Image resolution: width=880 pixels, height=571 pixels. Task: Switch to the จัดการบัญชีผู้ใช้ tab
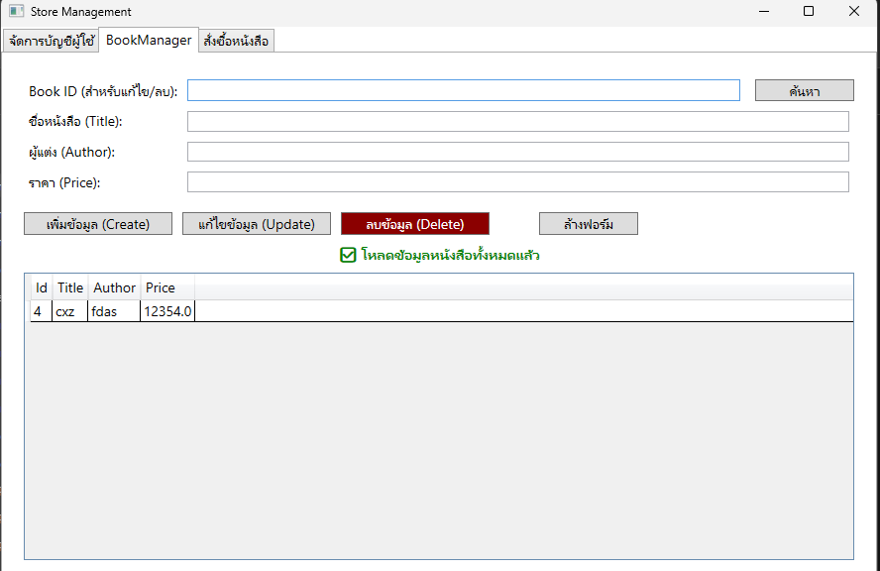(x=51, y=41)
